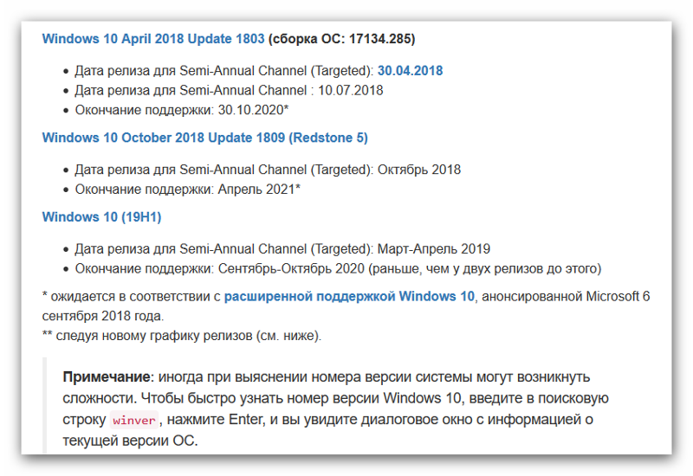Open the 30.04.2018 release date link

click(410, 71)
